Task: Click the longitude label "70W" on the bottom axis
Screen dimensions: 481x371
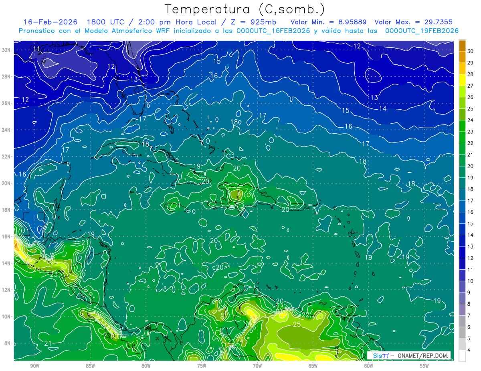Action: 257,366
